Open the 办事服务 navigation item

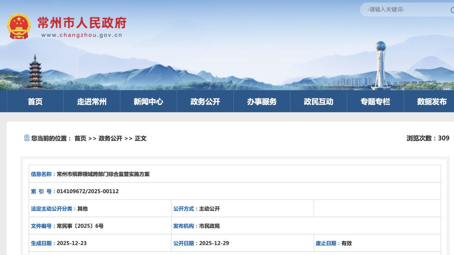[262, 102]
